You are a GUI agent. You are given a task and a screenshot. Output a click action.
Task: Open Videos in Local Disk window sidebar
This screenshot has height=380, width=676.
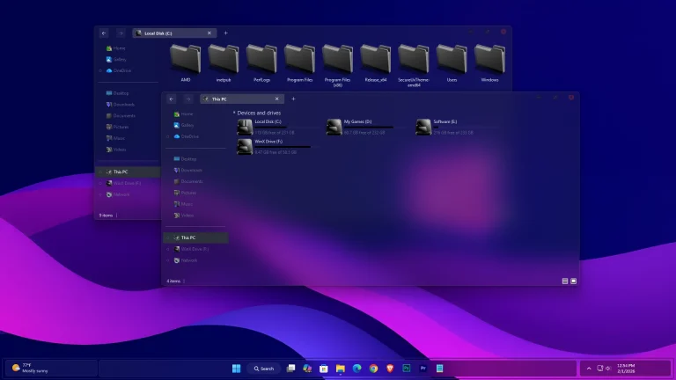point(116,150)
